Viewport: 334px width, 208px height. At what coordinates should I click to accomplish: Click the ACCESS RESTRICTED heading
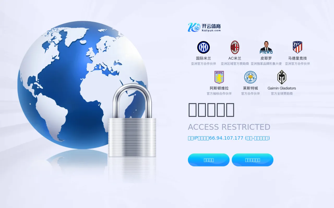[229, 127]
